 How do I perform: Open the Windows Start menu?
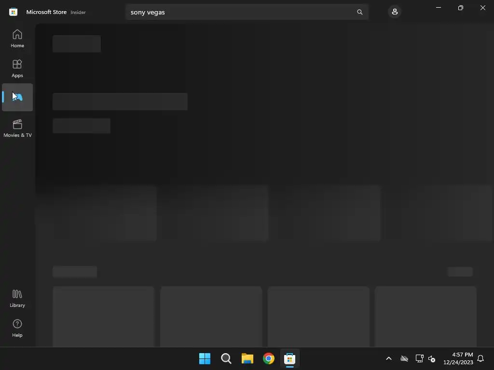(x=205, y=358)
